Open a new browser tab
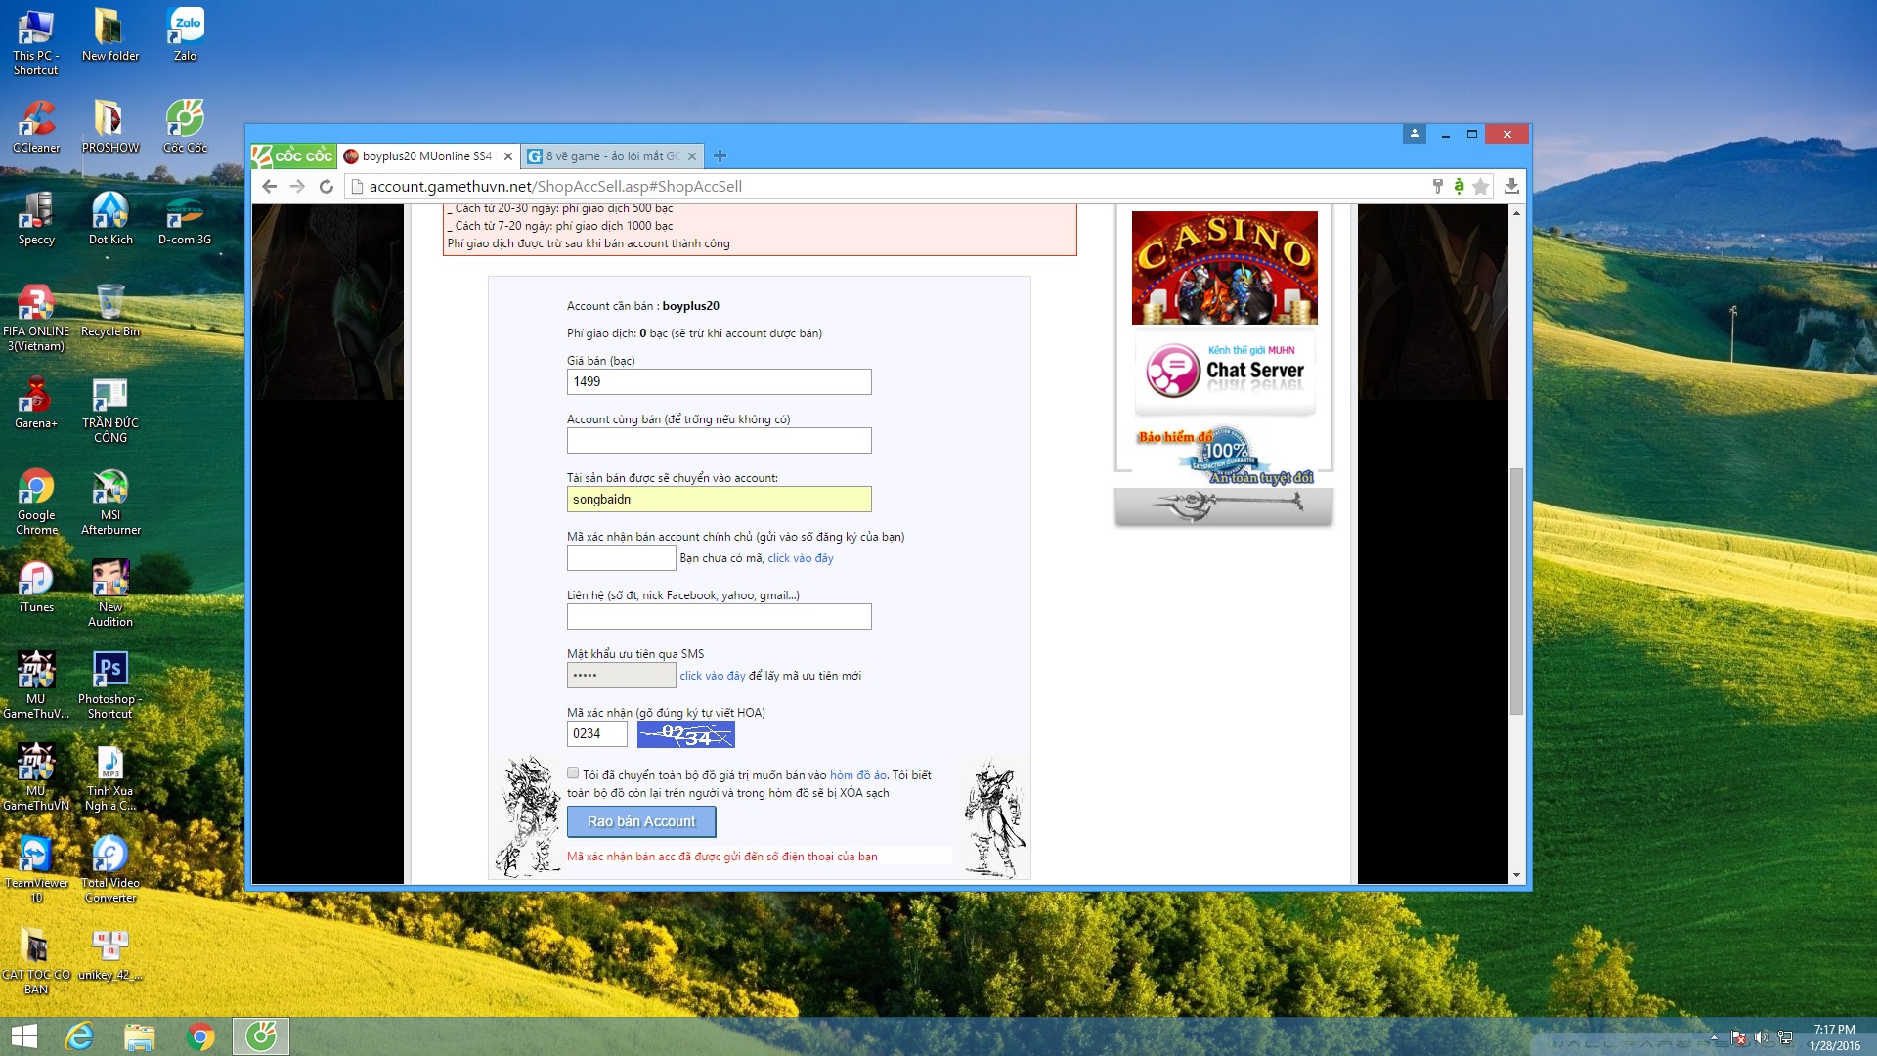Viewport: 1877px width, 1056px height. click(720, 155)
